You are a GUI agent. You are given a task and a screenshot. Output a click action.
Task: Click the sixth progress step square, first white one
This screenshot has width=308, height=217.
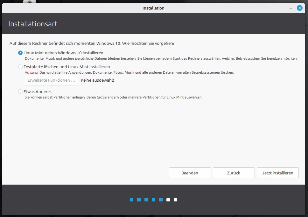(168, 200)
